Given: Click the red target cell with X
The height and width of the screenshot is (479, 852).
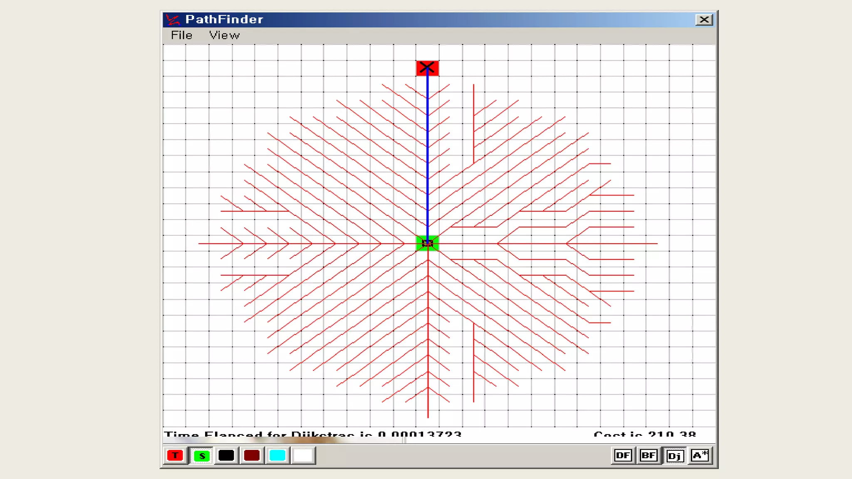Looking at the screenshot, I should pyautogui.click(x=427, y=68).
